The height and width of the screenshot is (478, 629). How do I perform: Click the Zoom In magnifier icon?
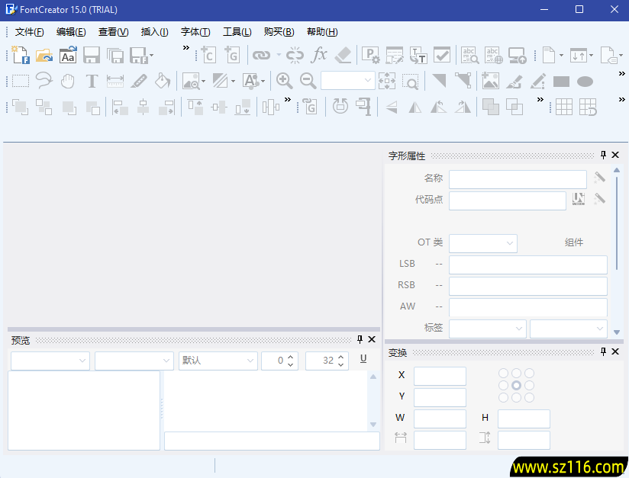[285, 80]
